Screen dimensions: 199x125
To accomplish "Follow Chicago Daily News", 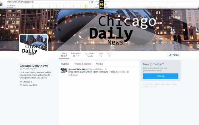I will click(x=174, y=55).
